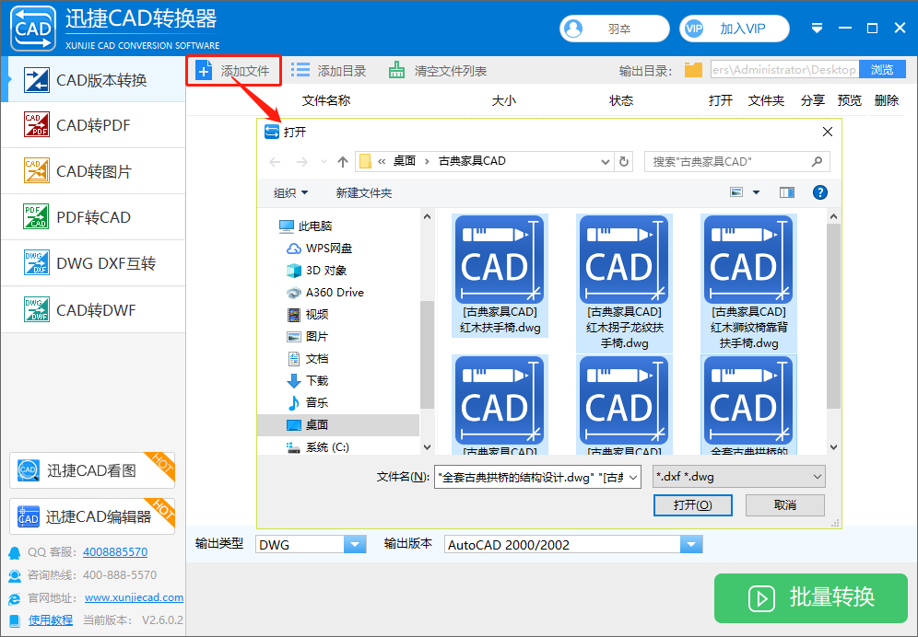Start 批量转换 batch conversion
Screen dimensions: 918x637
811,597
